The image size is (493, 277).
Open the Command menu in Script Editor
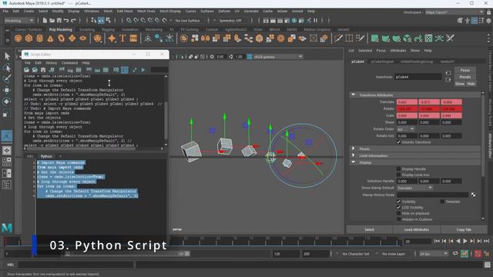[x=69, y=63]
